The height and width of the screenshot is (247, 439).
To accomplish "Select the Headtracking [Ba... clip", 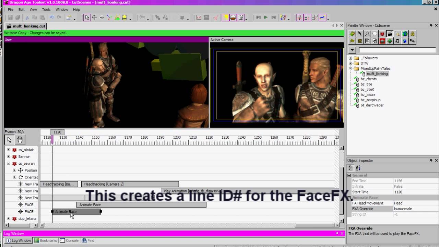I will point(59,184).
